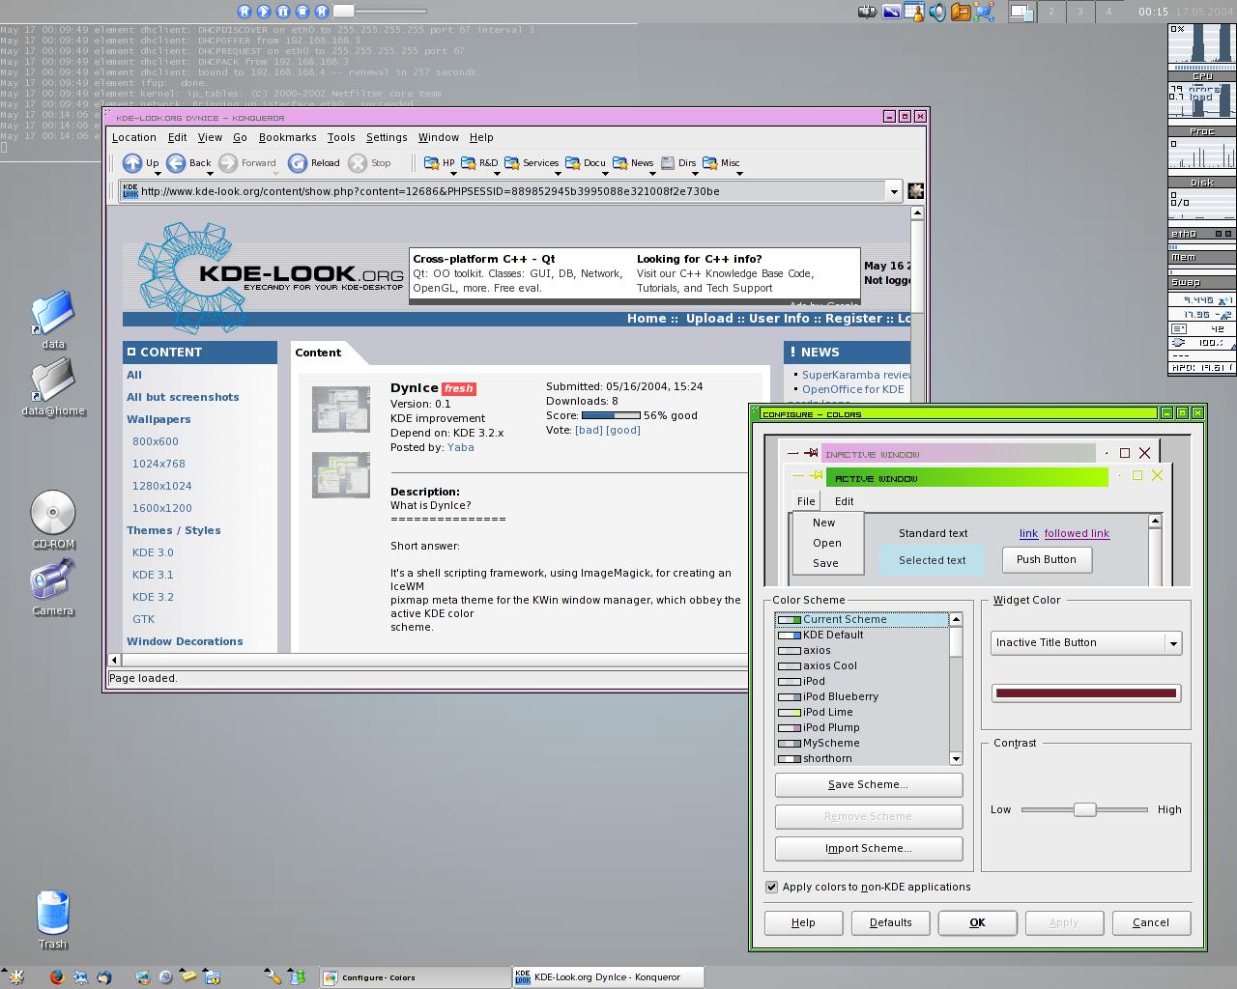The height and width of the screenshot is (989, 1237).
Task: Click the stop button in the top media bar
Action: [x=302, y=12]
